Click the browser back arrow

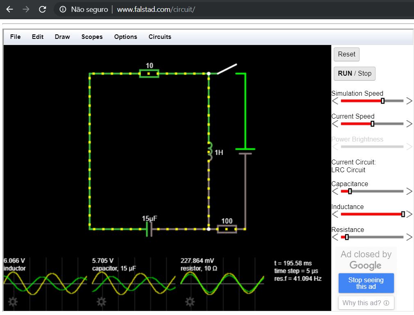9,9
